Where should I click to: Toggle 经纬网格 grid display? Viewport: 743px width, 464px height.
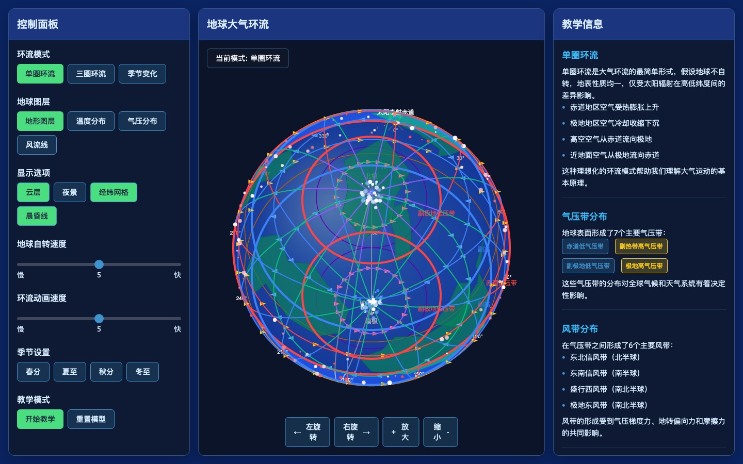[114, 192]
